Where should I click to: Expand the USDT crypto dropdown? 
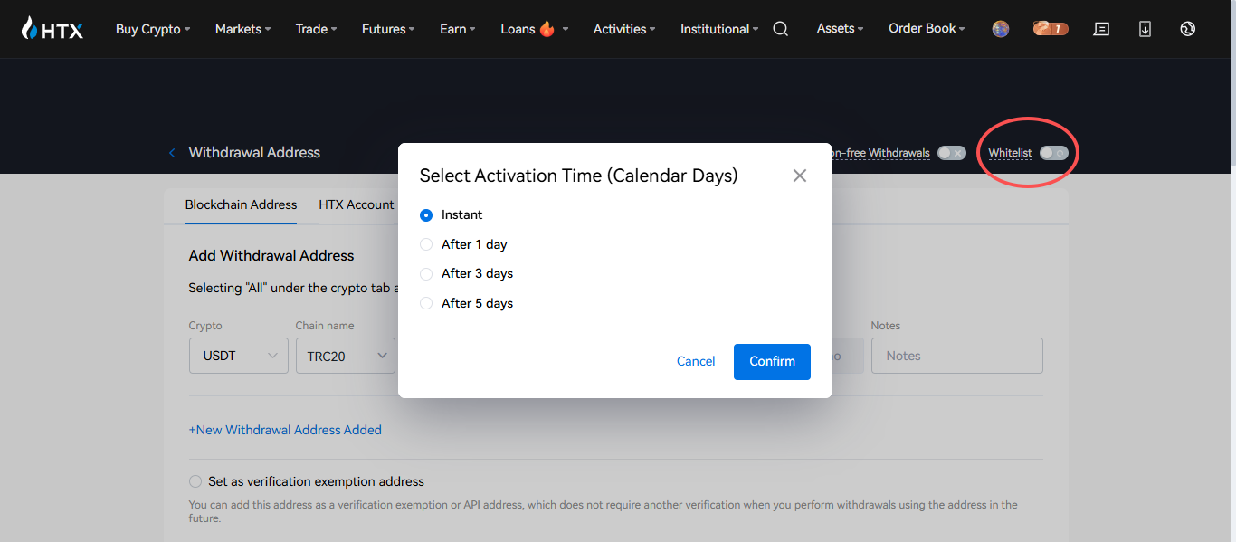[239, 356]
